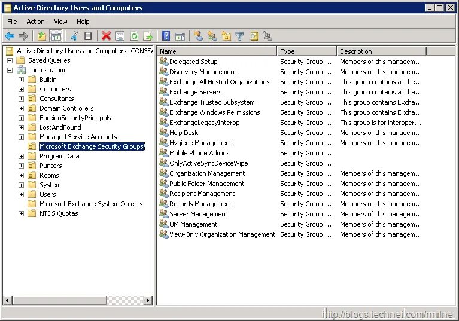Viewport: 459px width, 321px height.
Task: Click the Filter funnel icon
Action: coord(240,36)
